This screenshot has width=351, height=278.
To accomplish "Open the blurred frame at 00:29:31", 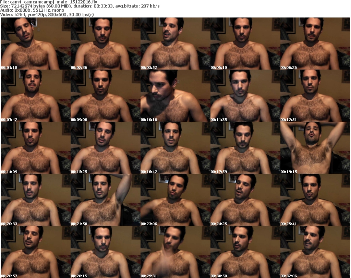I will (175, 252).
